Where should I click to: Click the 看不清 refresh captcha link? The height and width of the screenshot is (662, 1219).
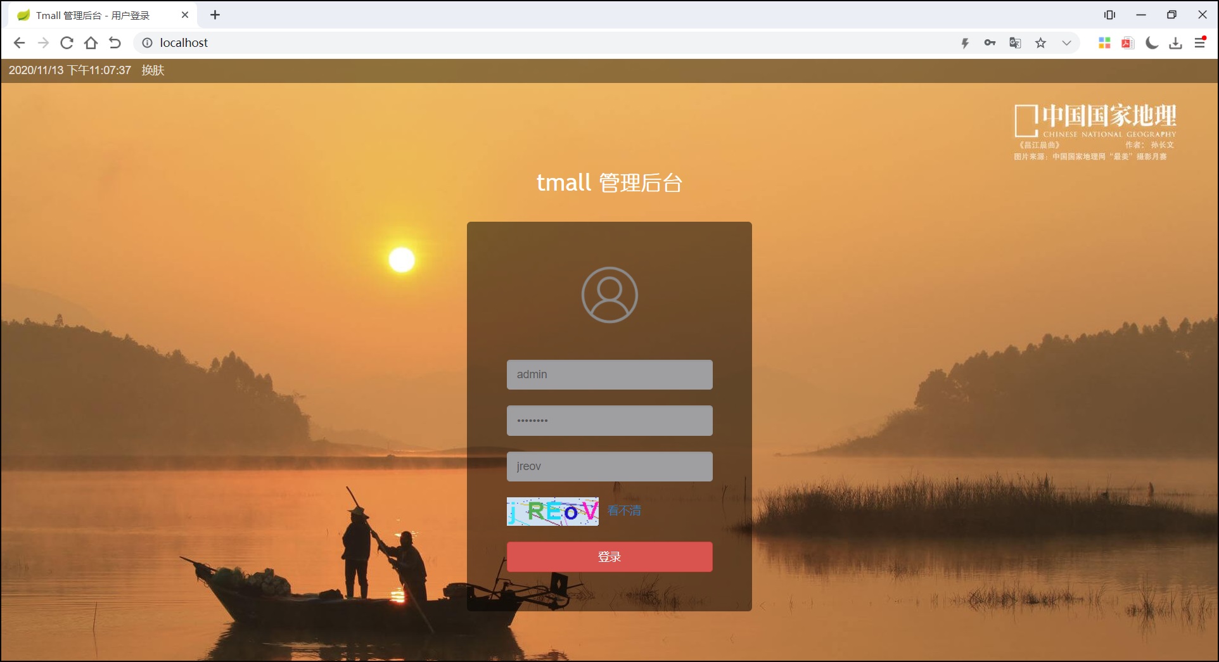pos(624,511)
